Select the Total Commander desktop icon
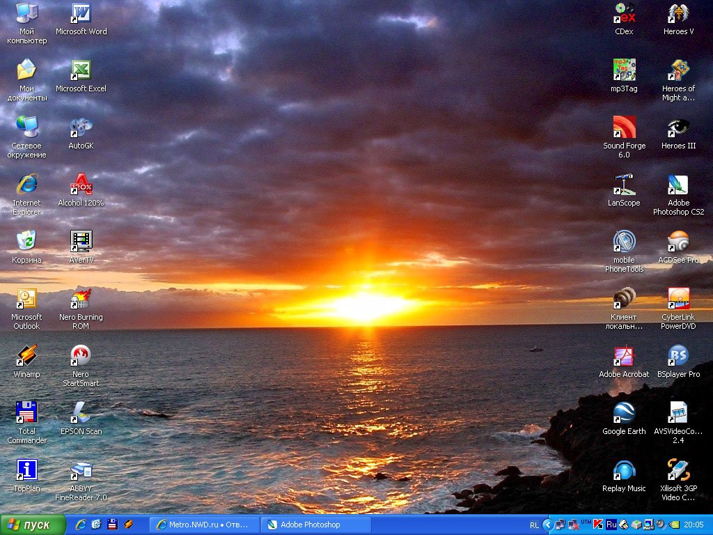This screenshot has width=713, height=535. tap(26, 414)
